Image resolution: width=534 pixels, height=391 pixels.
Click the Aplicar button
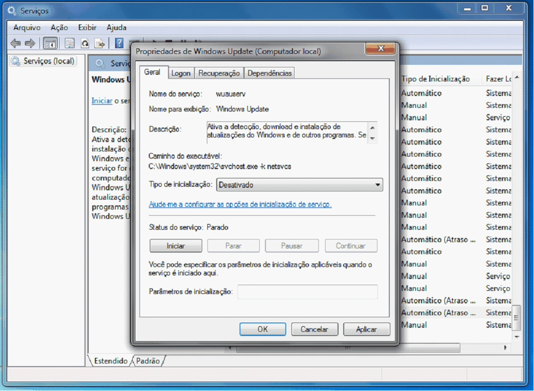click(366, 329)
